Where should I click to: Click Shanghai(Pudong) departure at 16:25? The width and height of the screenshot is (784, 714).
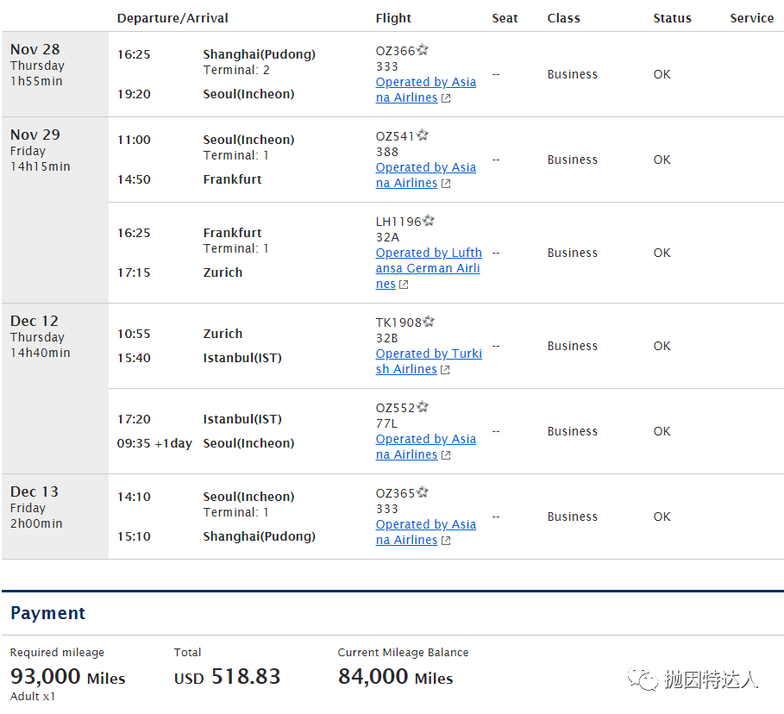click(259, 54)
